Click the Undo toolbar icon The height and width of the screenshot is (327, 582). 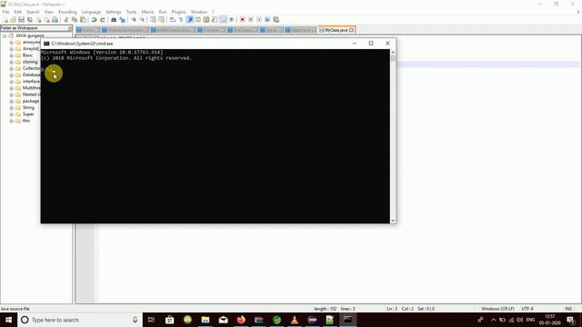[95, 20]
